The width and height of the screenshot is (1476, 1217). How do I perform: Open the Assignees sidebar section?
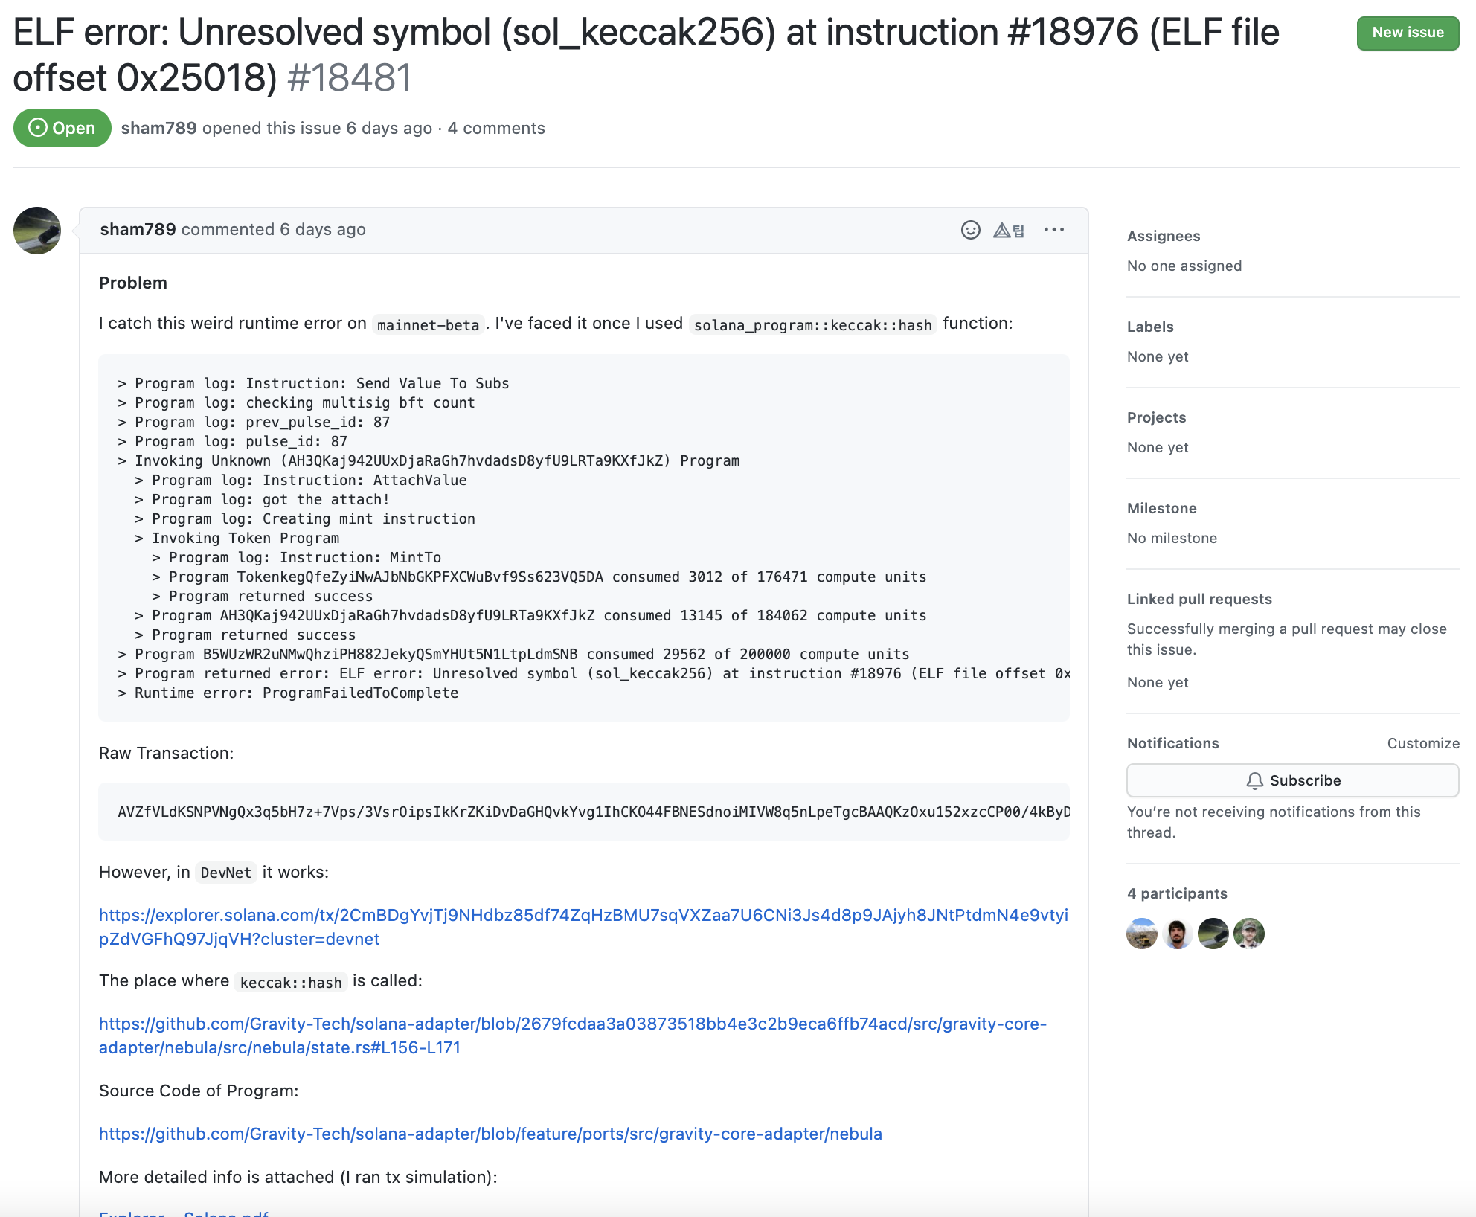[x=1164, y=236]
